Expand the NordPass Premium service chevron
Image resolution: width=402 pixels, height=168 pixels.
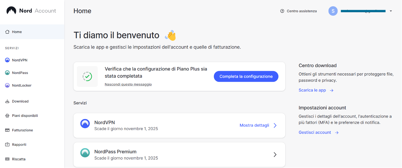tap(275, 155)
